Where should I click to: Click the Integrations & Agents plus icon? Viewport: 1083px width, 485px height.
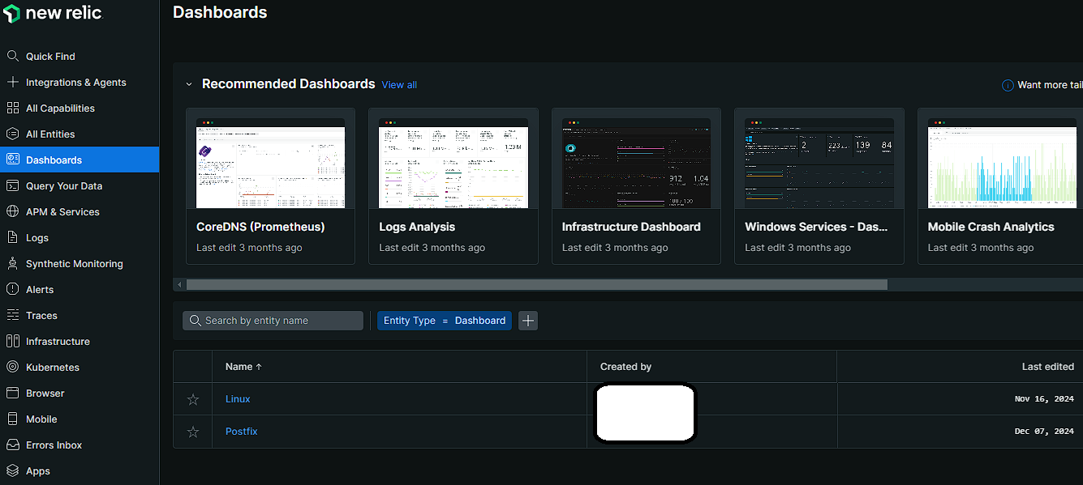click(x=12, y=82)
